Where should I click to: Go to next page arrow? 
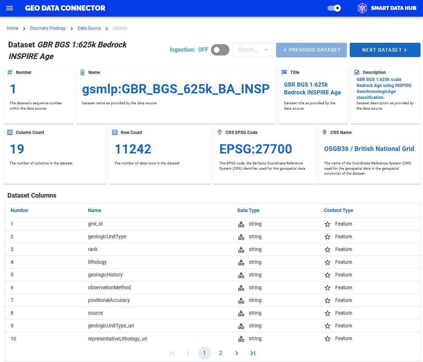point(236,353)
